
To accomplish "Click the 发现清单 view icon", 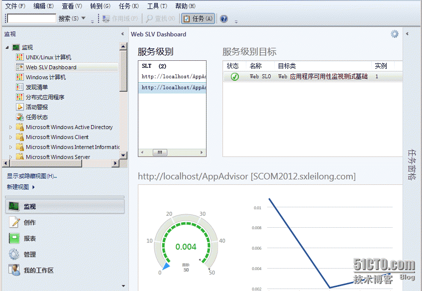I will [19, 87].
